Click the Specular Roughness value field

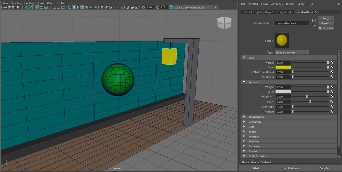[x=283, y=97]
